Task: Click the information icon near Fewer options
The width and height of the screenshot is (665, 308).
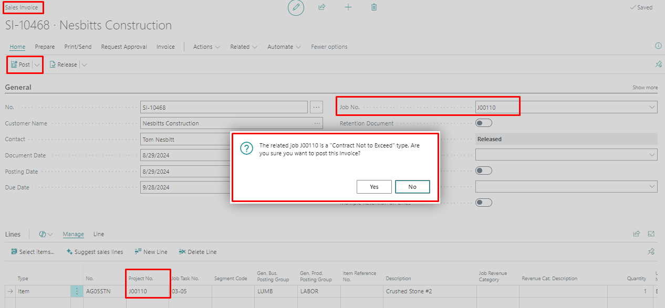Action: 658,46
